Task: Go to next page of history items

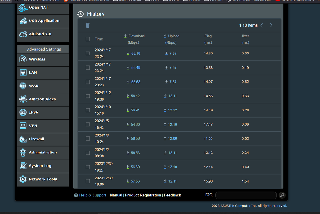Action: click(271, 25)
